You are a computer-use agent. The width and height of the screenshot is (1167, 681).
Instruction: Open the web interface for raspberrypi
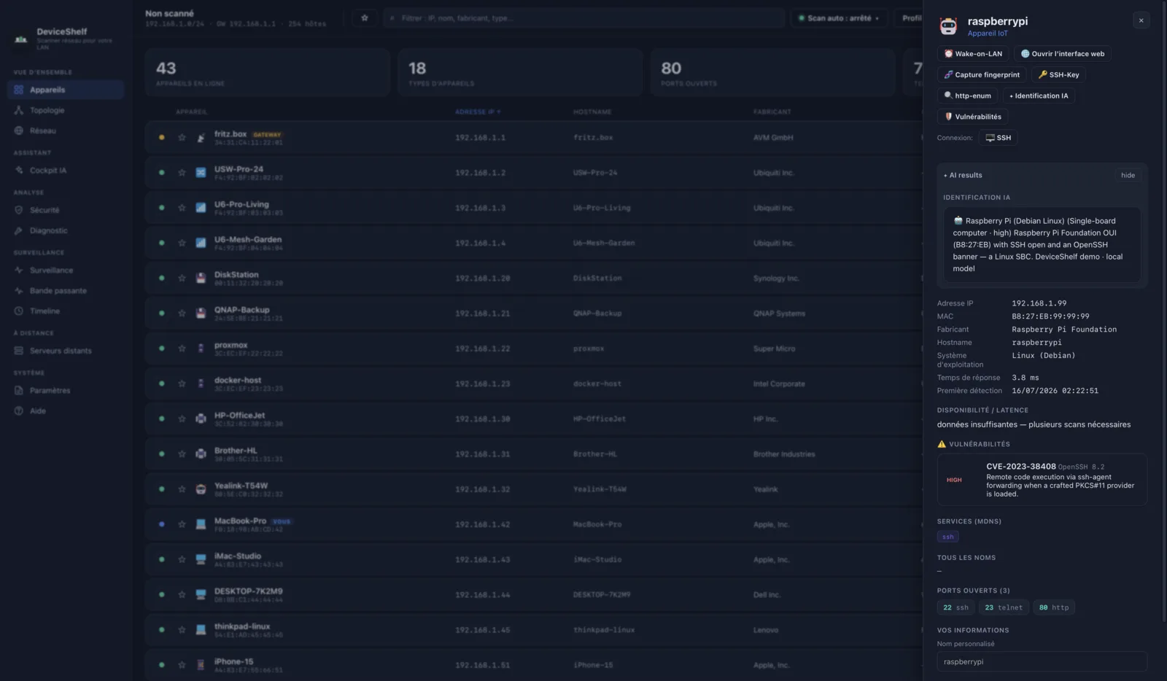tap(1062, 54)
